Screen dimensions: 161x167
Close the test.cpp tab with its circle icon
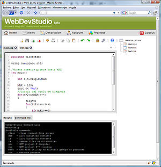click(31, 48)
